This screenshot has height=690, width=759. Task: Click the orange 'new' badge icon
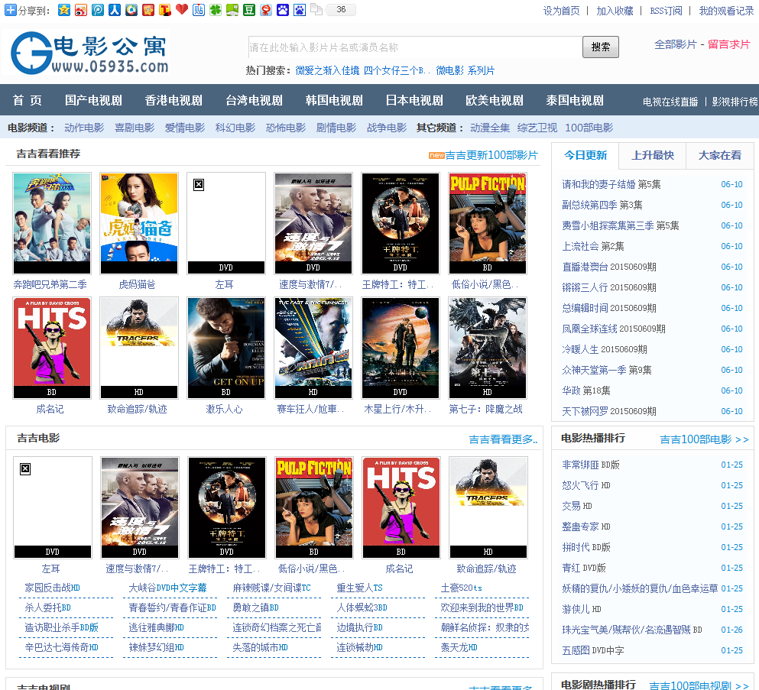pos(436,155)
